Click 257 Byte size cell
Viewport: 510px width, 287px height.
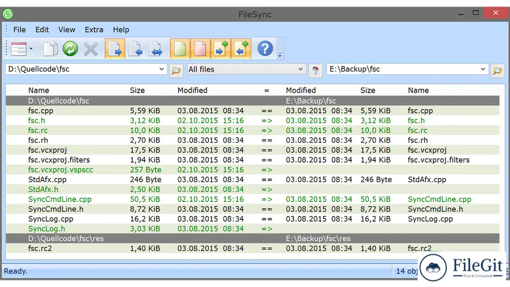click(x=145, y=169)
